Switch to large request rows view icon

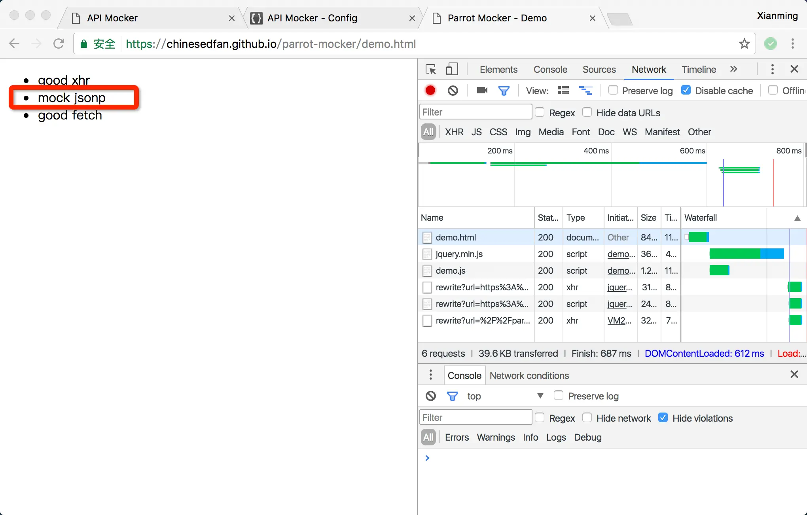[563, 91]
